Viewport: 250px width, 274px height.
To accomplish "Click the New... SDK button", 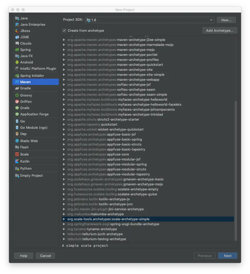I will pyautogui.click(x=226, y=20).
